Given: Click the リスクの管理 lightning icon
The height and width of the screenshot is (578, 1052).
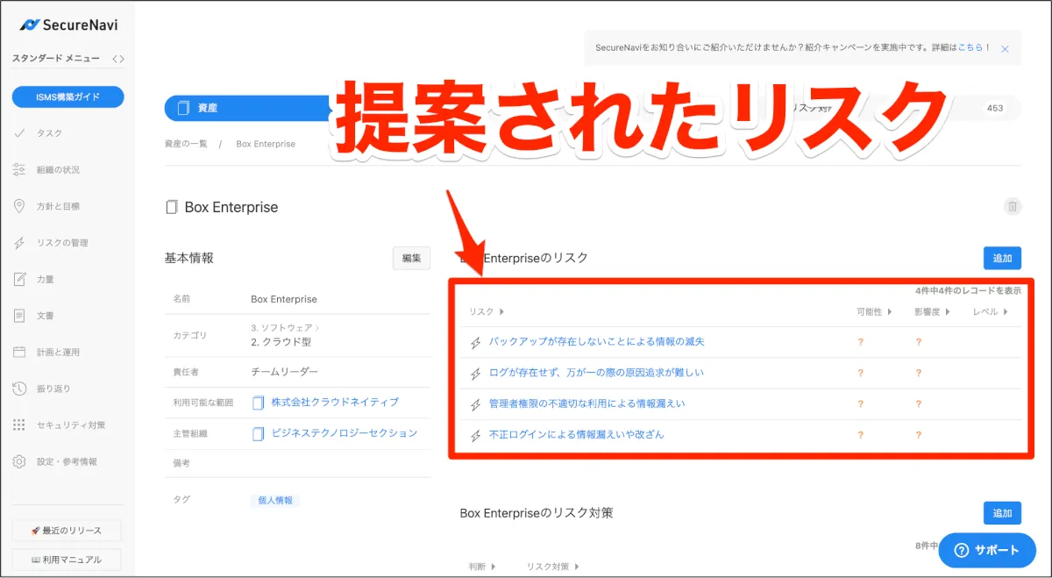Looking at the screenshot, I should [19, 243].
